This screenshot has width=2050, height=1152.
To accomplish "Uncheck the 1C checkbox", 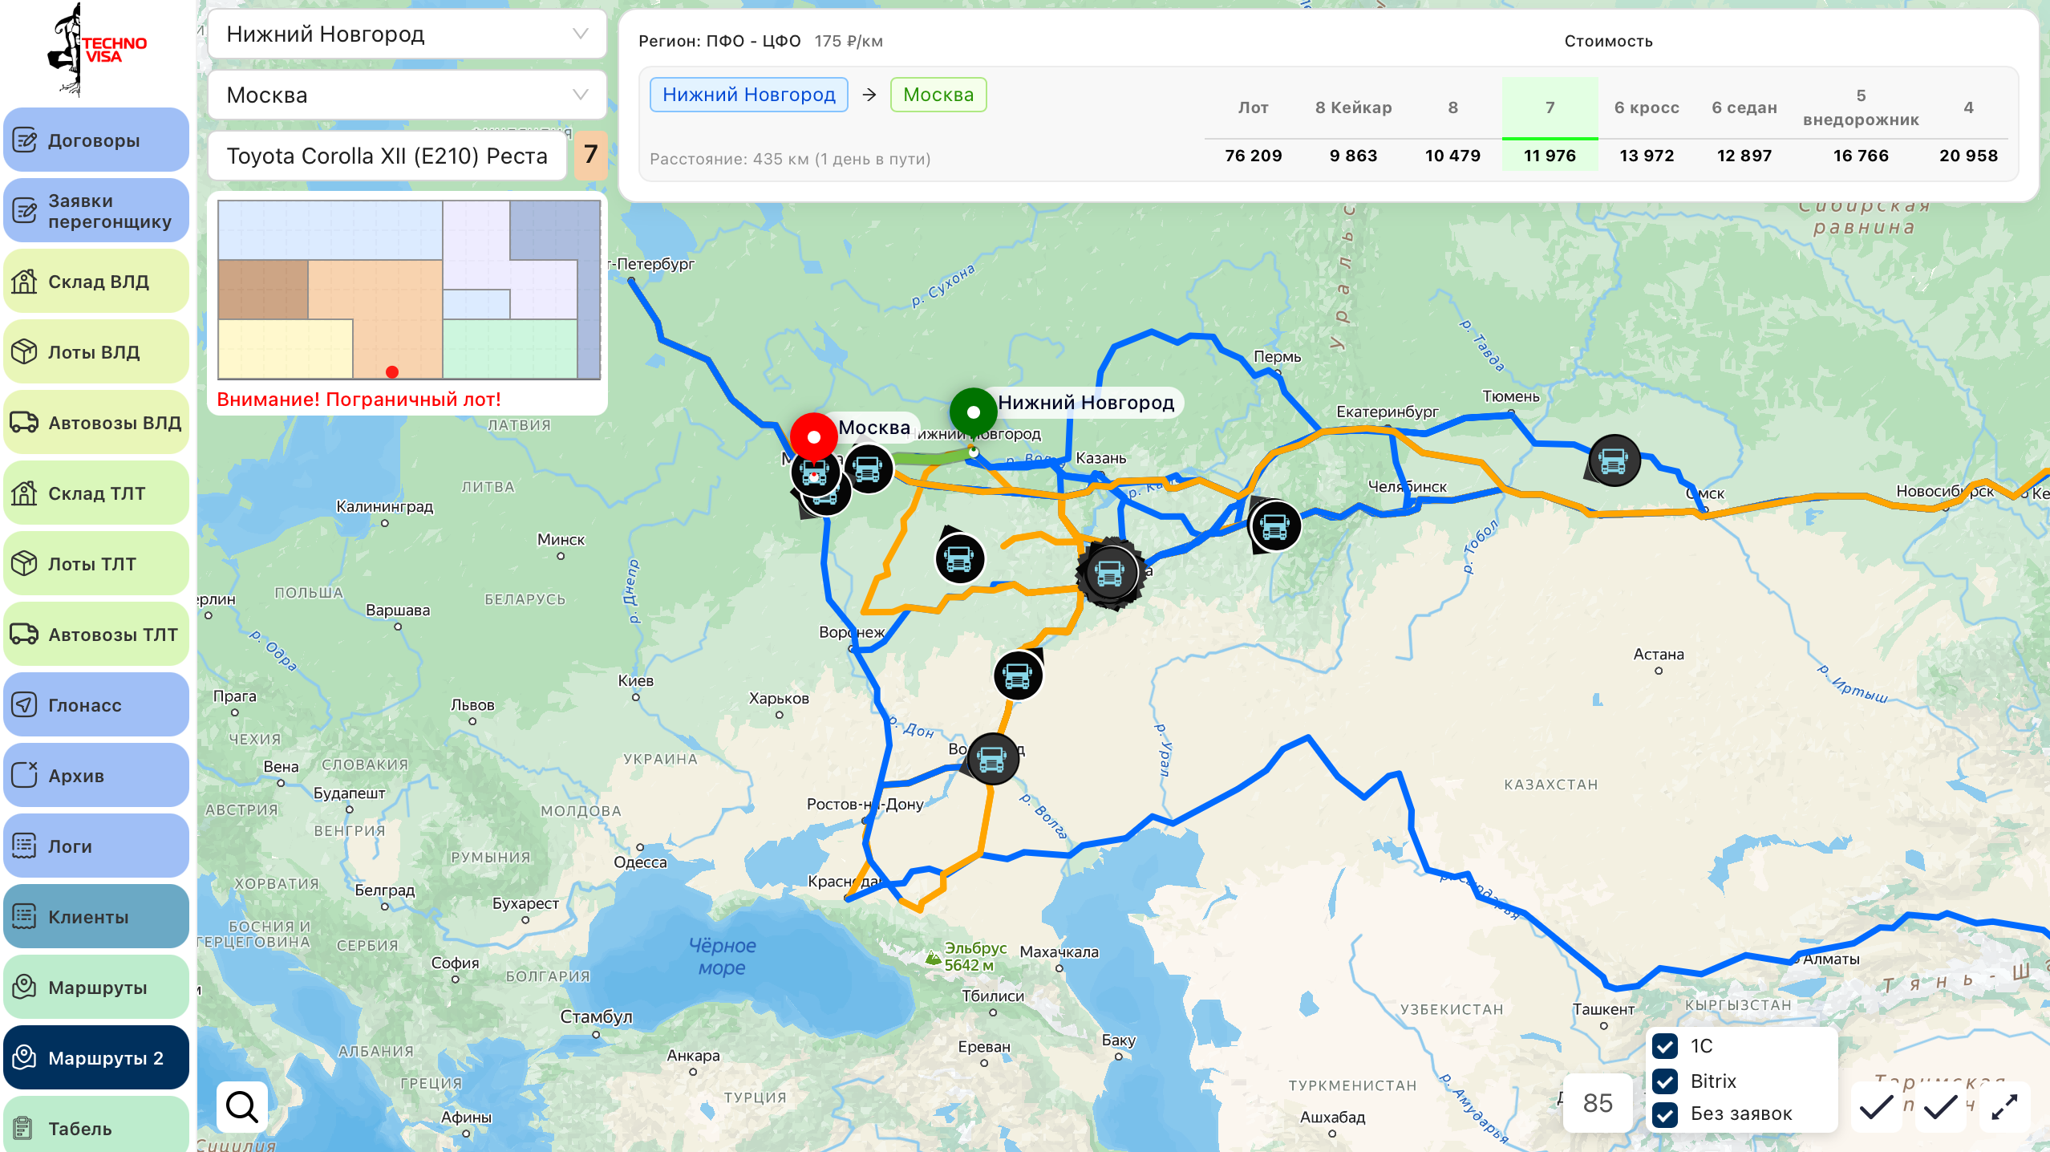I will 1665,1046.
